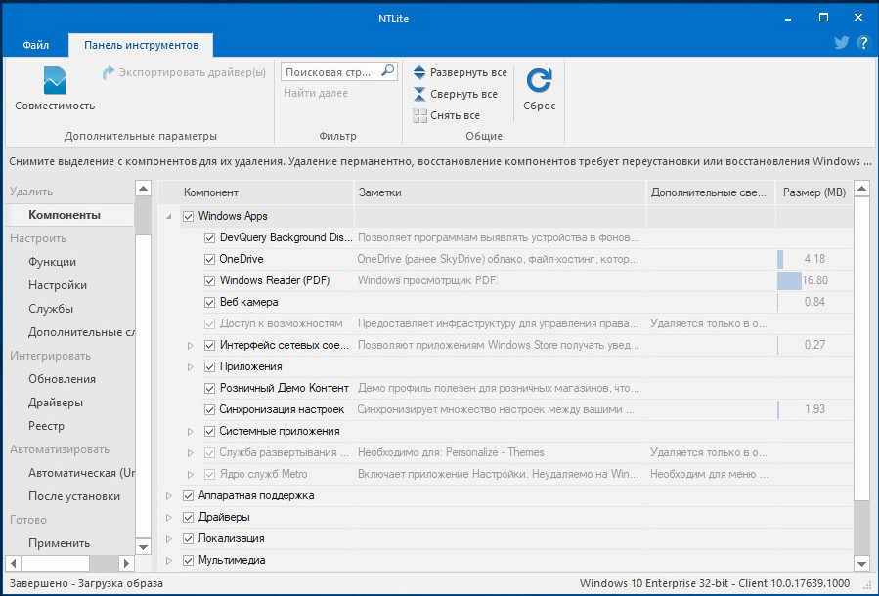Image resolution: width=879 pixels, height=596 pixels.
Task: Uncheck DevQuery Background Discovery component
Action: 209,237
